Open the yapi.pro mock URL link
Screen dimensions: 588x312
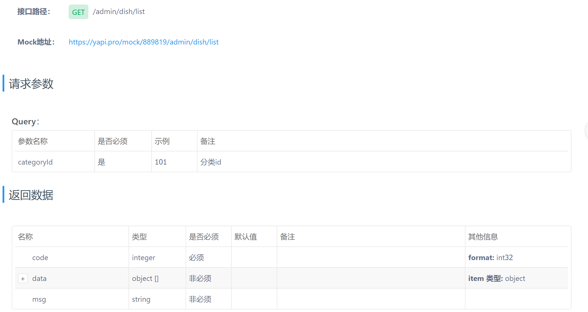coord(144,42)
